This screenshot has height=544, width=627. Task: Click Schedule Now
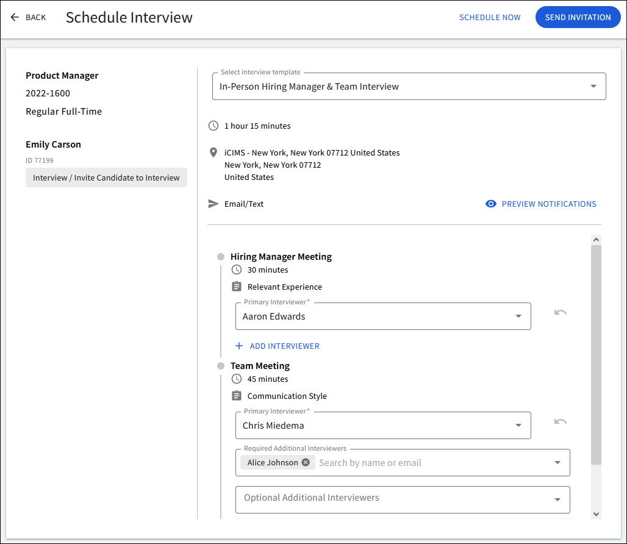point(490,17)
